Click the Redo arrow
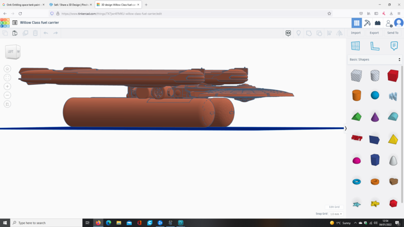The width and height of the screenshot is (404, 227). pos(56,33)
